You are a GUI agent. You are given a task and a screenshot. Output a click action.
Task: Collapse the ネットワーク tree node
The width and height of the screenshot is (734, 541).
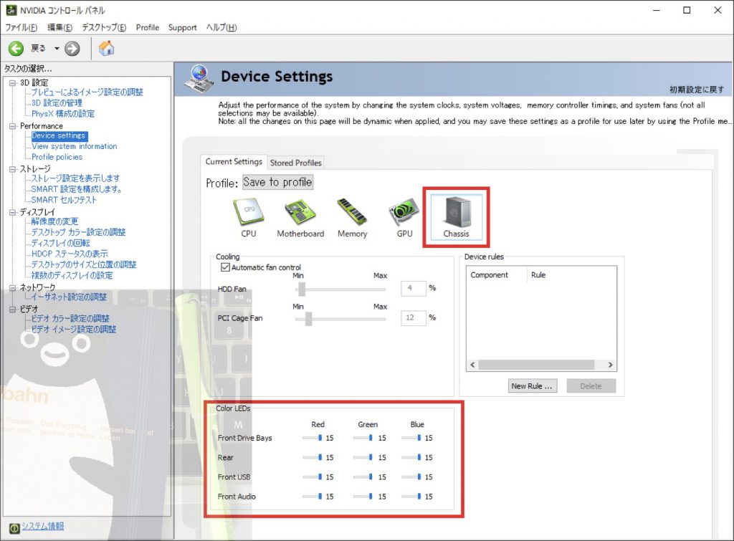click(13, 287)
